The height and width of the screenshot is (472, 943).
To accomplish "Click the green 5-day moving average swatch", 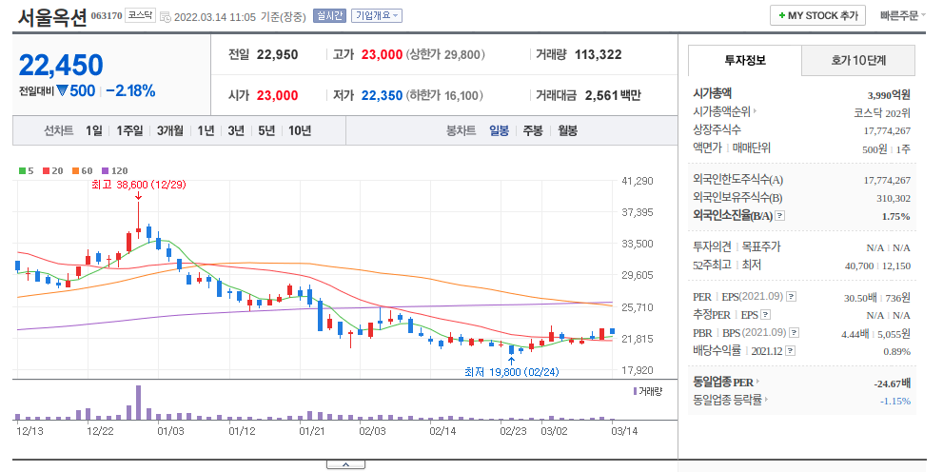I will point(22,170).
